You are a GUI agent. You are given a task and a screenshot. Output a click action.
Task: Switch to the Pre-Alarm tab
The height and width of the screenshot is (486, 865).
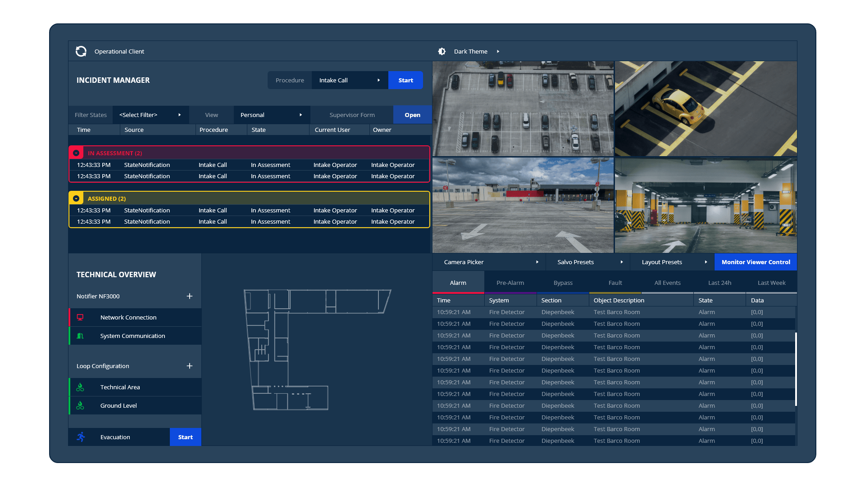pyautogui.click(x=510, y=283)
